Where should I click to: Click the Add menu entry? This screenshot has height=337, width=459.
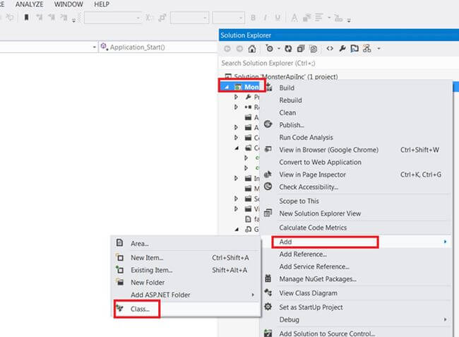356,242
